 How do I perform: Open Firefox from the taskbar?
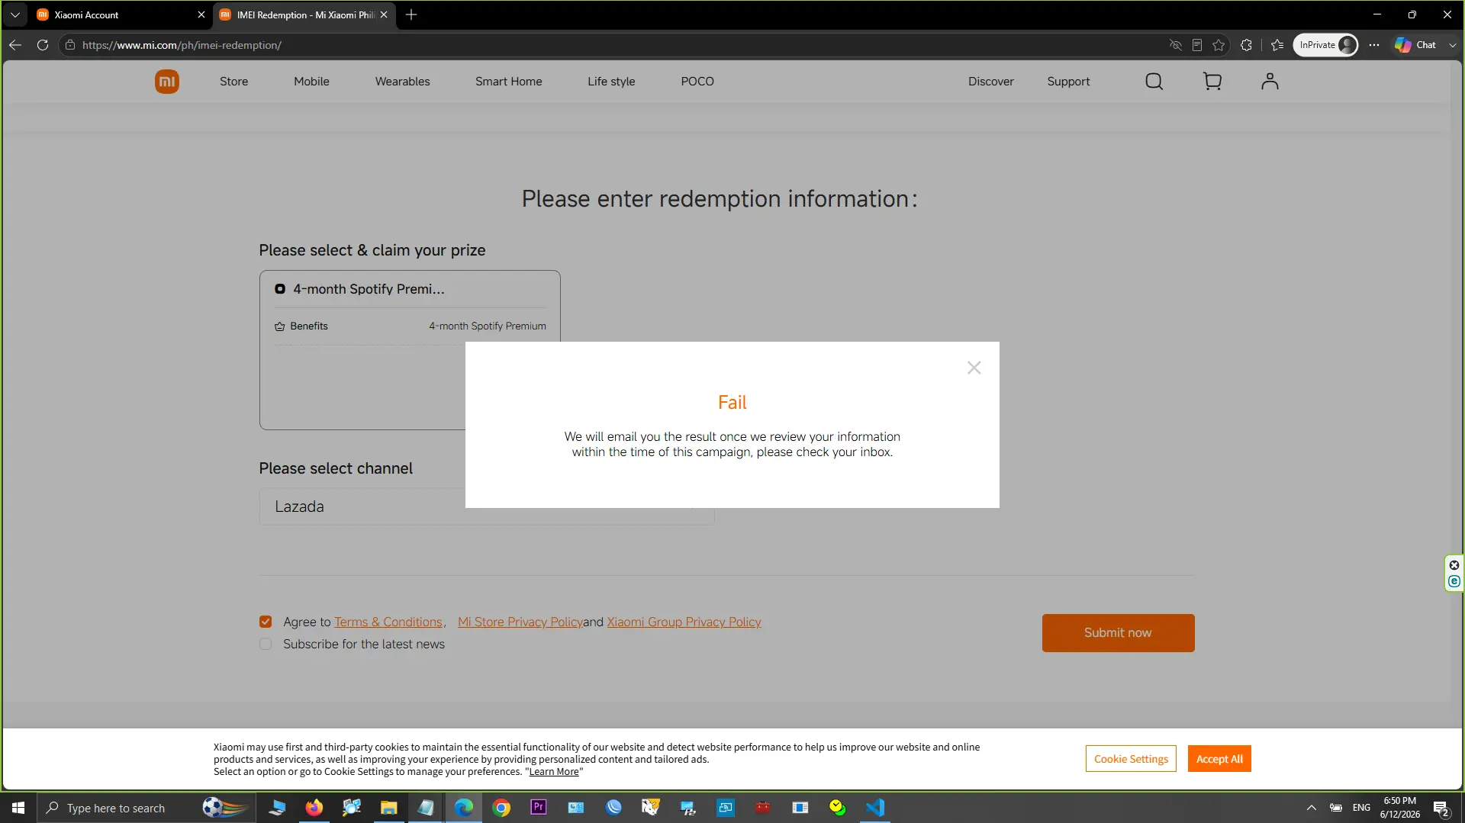pyautogui.click(x=314, y=808)
